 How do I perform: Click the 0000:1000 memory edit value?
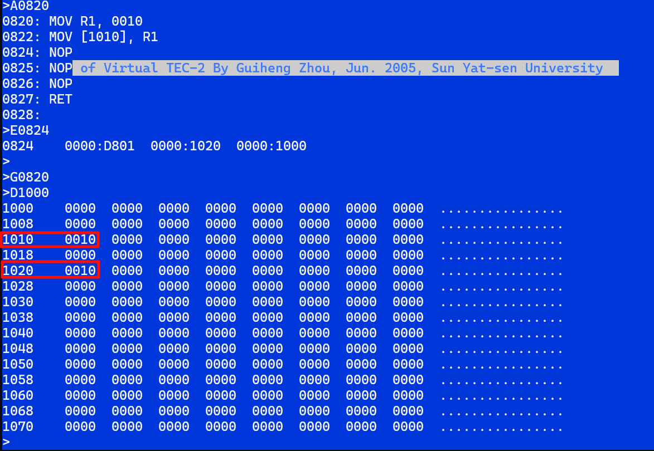(x=271, y=146)
